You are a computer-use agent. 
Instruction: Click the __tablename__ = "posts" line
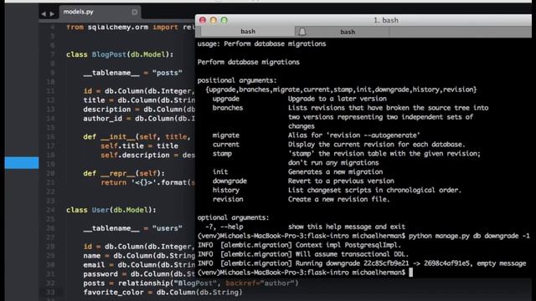pos(132,73)
